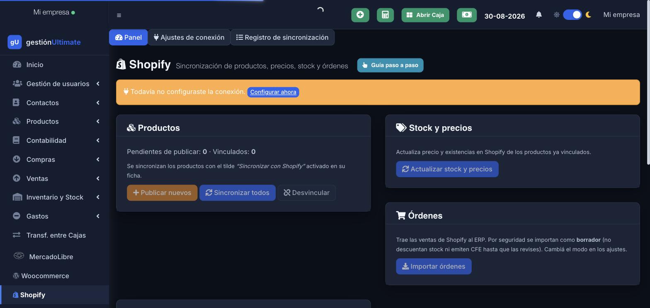Click the green cash bill icon button
The height and width of the screenshot is (308, 650).
point(467,15)
